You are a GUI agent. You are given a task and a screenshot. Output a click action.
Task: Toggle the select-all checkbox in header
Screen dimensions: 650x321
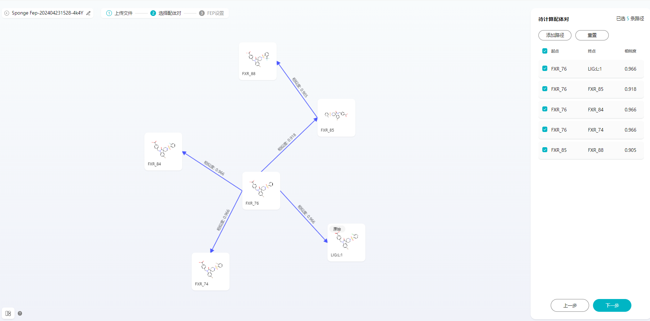tap(544, 51)
